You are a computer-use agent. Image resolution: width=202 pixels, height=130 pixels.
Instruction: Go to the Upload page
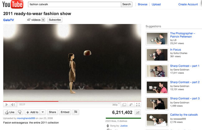tap(156, 4)
